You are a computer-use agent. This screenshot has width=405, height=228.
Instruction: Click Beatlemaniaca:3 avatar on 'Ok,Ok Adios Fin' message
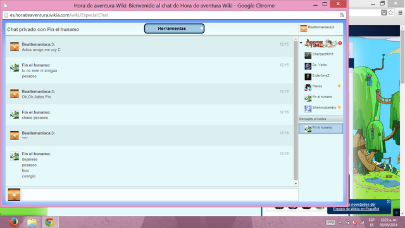coord(15,94)
